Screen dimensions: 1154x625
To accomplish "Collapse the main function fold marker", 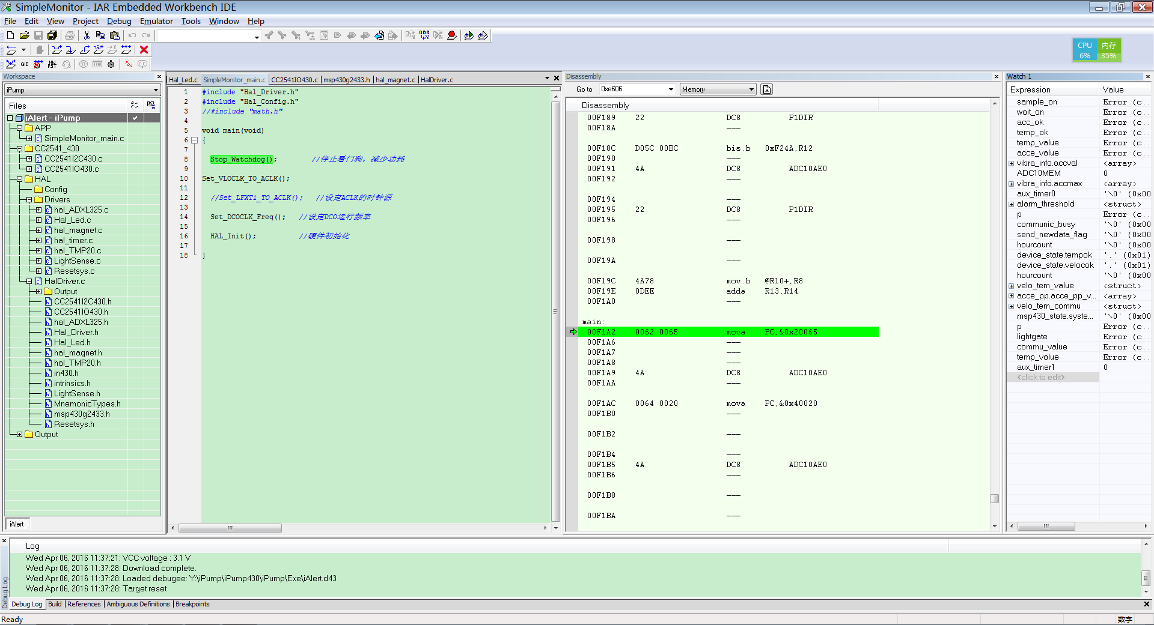I will pos(195,140).
